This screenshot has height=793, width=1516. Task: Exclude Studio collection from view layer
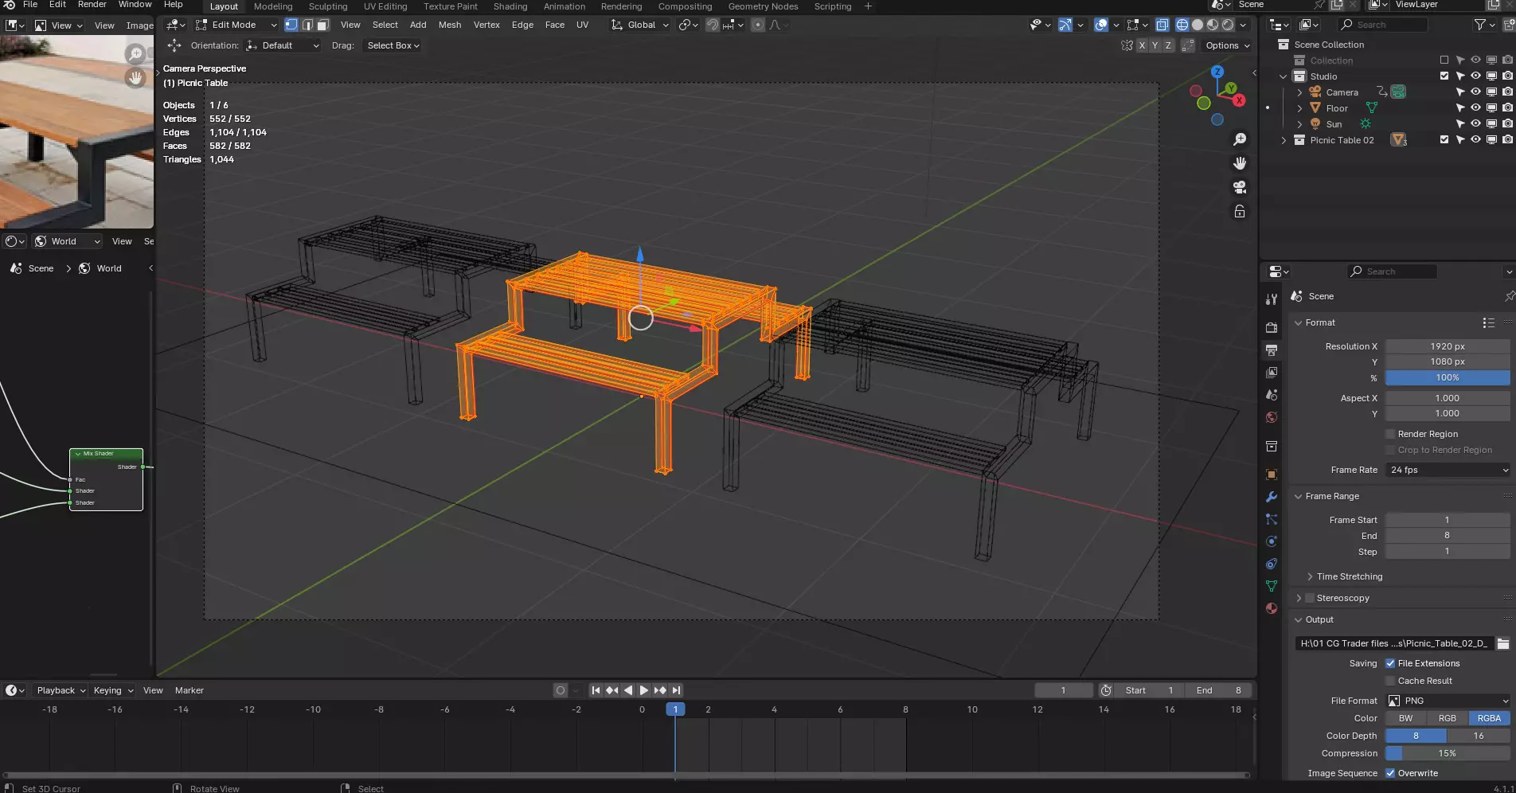1444,76
